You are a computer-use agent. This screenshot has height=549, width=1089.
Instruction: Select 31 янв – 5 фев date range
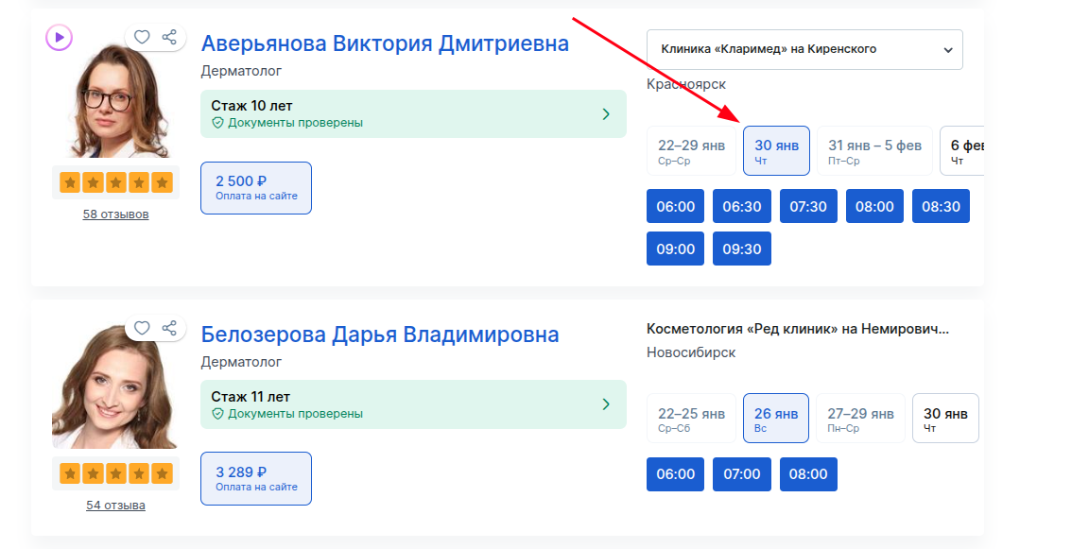tap(874, 150)
